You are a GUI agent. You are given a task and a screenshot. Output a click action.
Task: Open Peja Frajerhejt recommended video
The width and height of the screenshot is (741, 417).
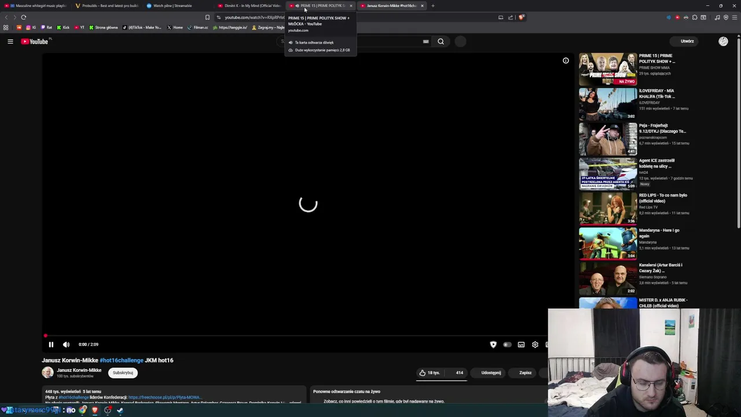point(608,139)
